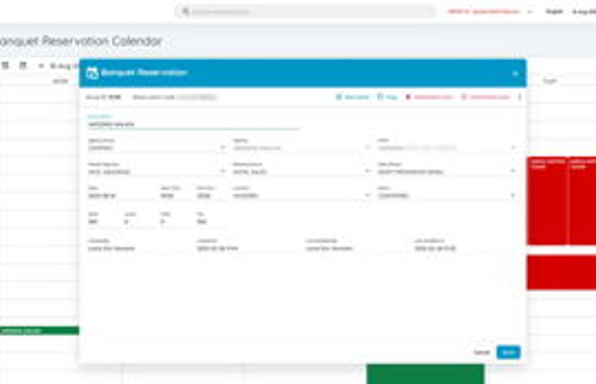Click the right red event block in calendar
Image resolution: width=596 pixels, height=384 pixels.
pos(583,201)
